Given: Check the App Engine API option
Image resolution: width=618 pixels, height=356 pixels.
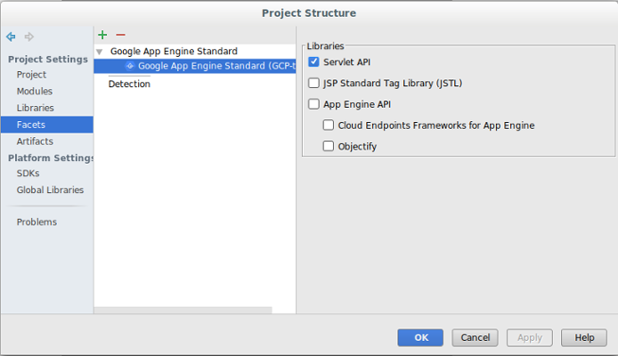Looking at the screenshot, I should [x=313, y=104].
